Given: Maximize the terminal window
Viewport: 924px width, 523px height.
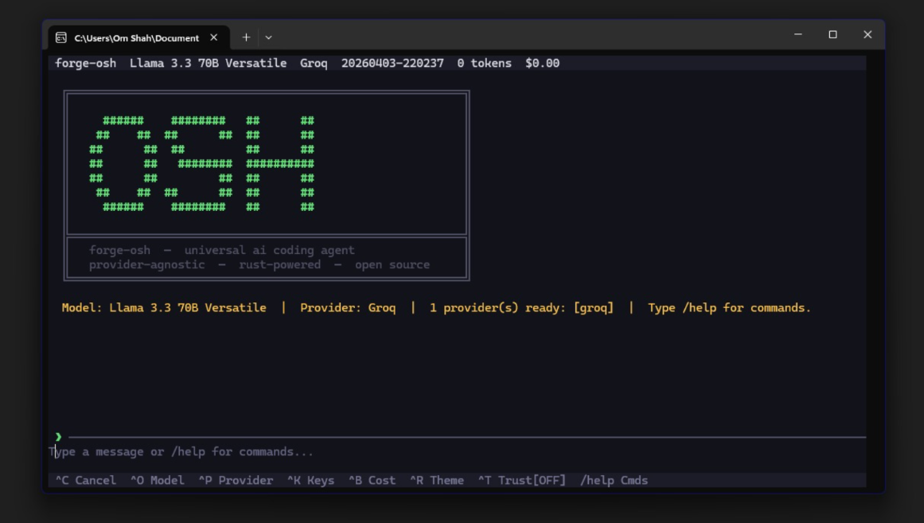Looking at the screenshot, I should [x=832, y=35].
